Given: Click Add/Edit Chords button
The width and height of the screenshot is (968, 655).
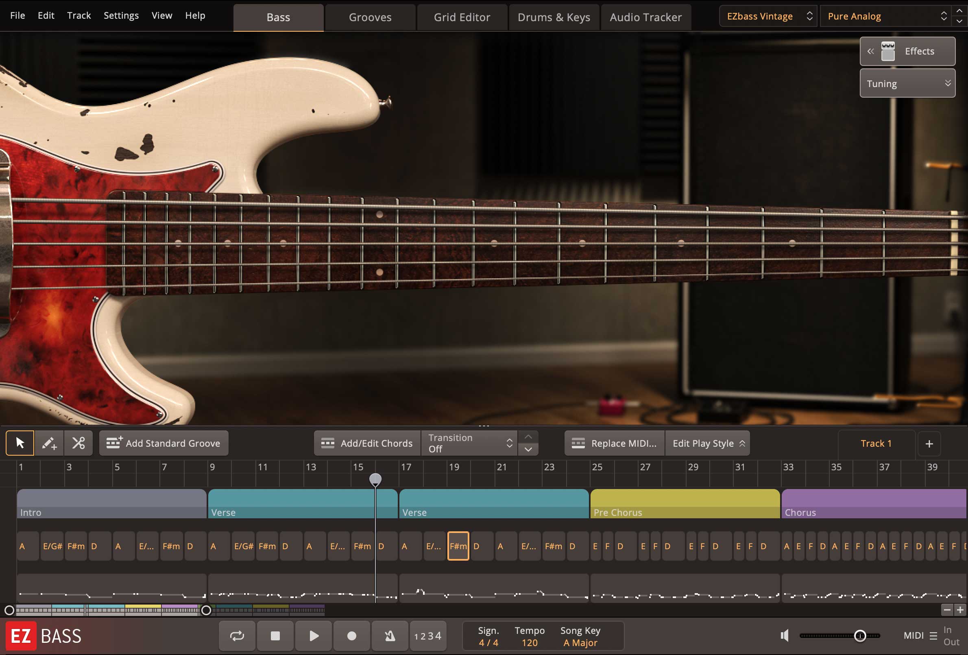Looking at the screenshot, I should (x=367, y=443).
